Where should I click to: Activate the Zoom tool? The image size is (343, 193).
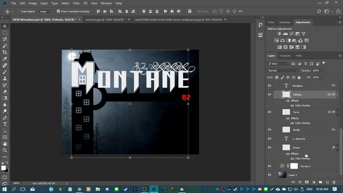[x=5, y=150]
